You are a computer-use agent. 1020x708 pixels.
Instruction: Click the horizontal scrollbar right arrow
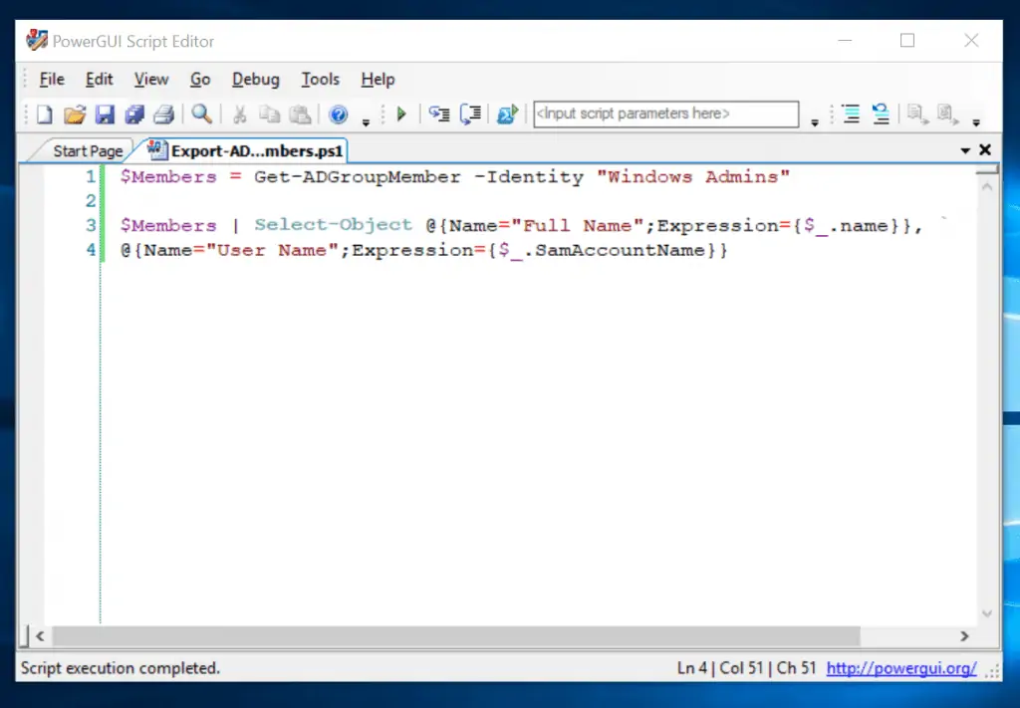tap(964, 636)
